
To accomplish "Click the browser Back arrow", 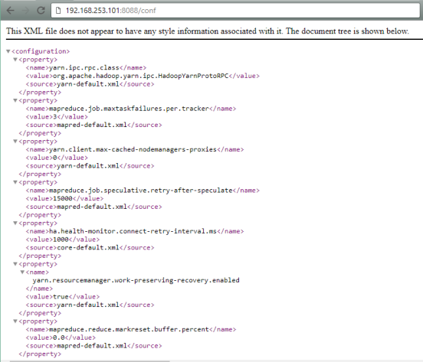I will click(x=10, y=11).
